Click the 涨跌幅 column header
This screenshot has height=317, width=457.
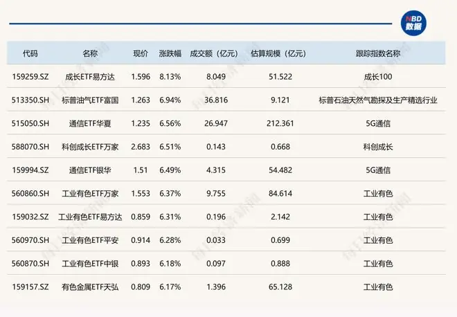tap(170, 53)
